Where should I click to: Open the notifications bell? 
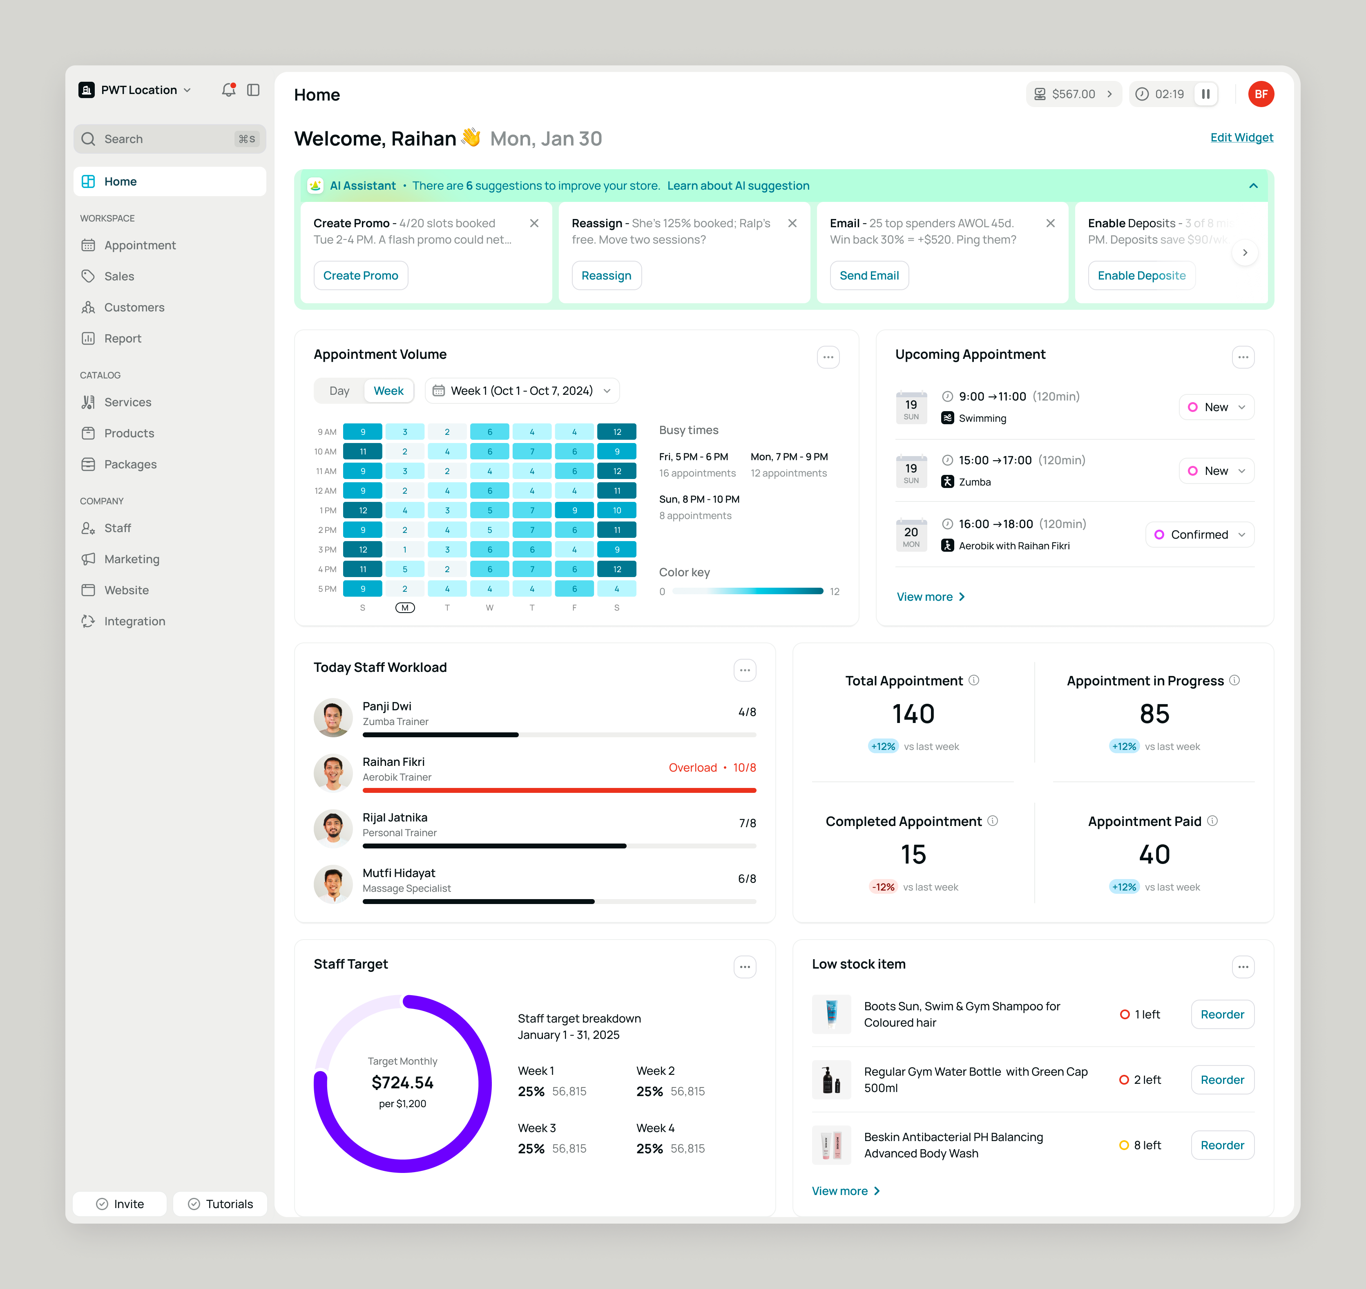228,90
